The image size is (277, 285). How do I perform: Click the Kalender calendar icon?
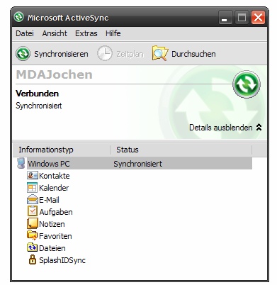[x=33, y=188]
